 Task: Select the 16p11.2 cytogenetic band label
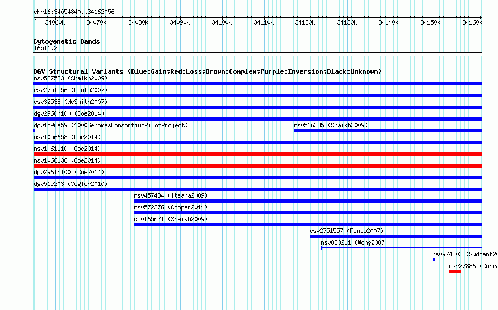tap(45, 48)
